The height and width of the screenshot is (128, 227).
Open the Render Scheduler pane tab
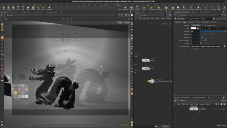coord(205,12)
